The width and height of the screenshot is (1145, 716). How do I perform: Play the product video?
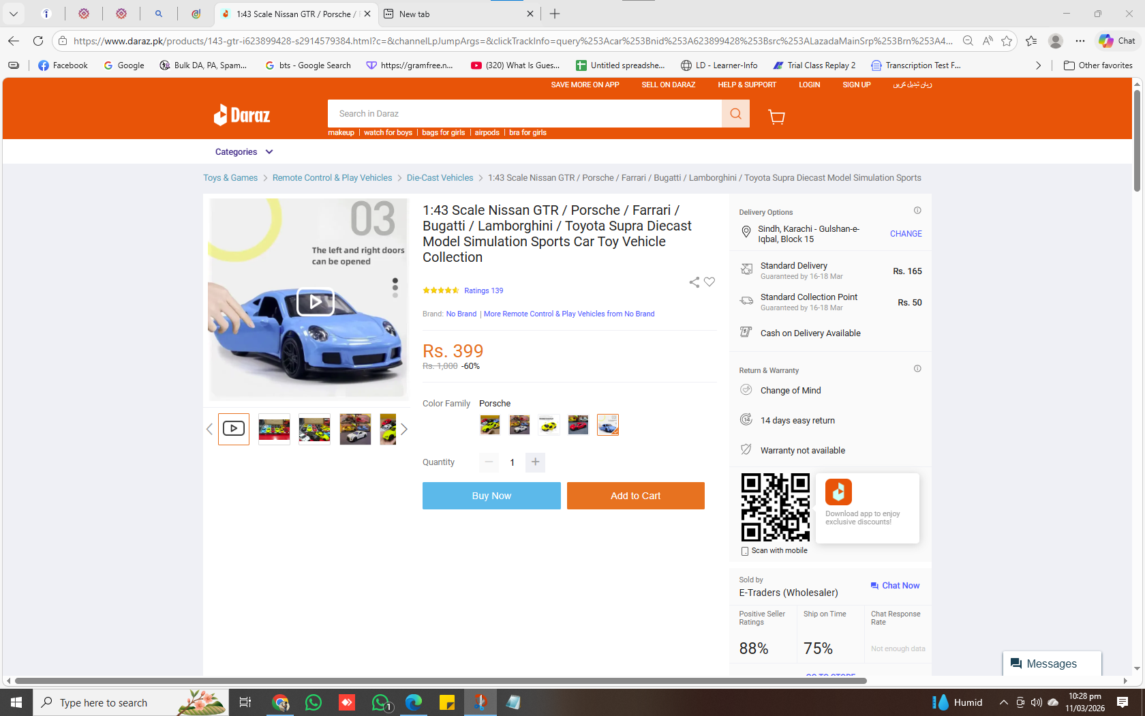click(315, 301)
